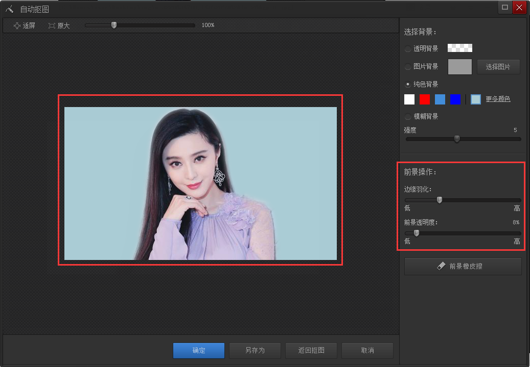Screen dimensions: 530x367
Task: Click the 自动抠图 scissors logo icon
Action: [x=9, y=8]
